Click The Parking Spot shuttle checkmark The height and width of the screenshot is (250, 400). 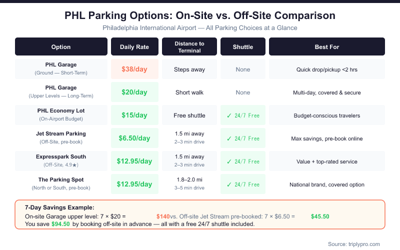pyautogui.click(x=229, y=184)
